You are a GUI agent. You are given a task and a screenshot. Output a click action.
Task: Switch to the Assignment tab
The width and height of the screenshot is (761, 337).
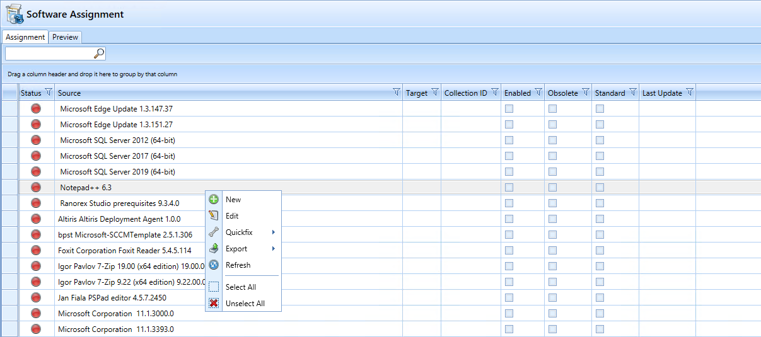[x=25, y=37]
